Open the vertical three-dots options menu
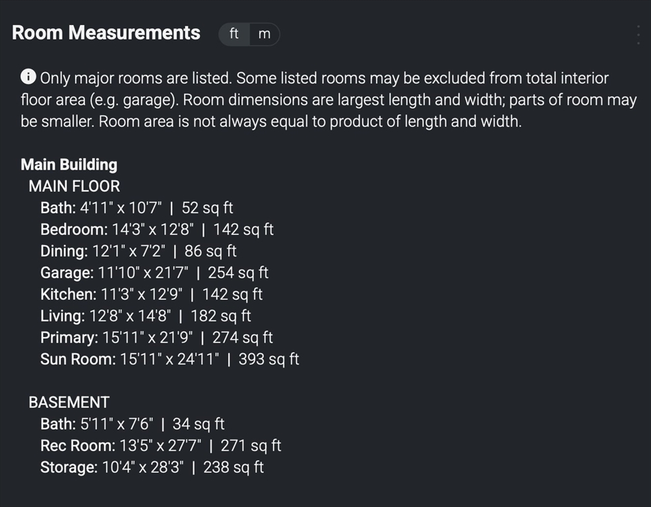Screen dimensions: 651x507 pos(638,35)
